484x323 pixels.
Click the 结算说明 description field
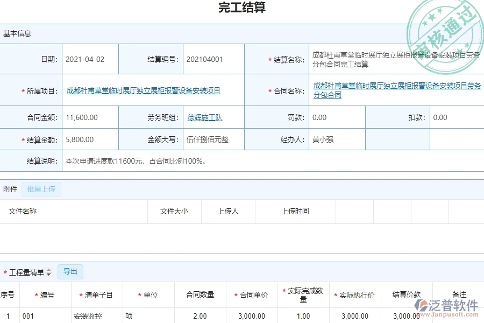pos(134,160)
